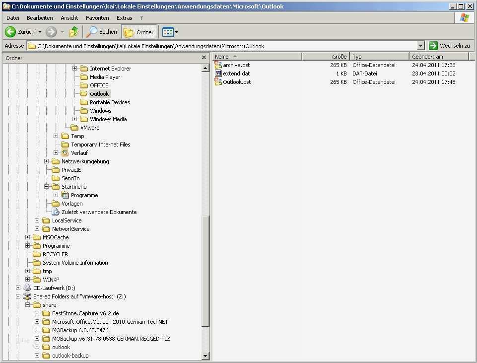Image resolution: width=477 pixels, height=363 pixels.
Task: Open the Ansicht menu
Action: 69,18
